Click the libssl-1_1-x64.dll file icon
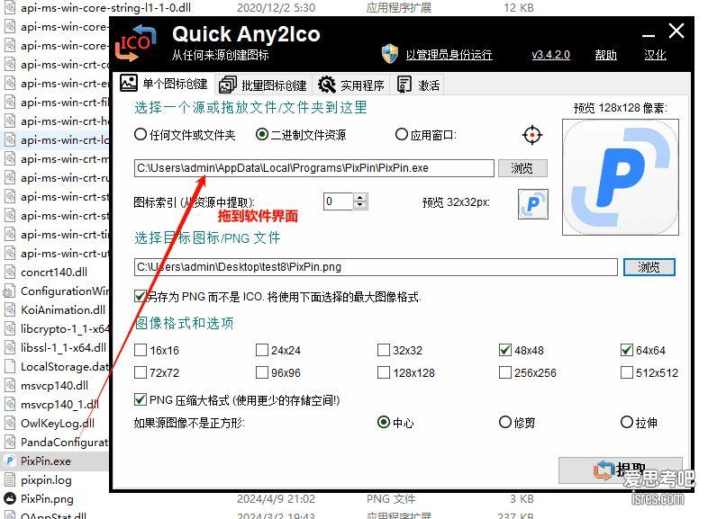 pos(10,347)
